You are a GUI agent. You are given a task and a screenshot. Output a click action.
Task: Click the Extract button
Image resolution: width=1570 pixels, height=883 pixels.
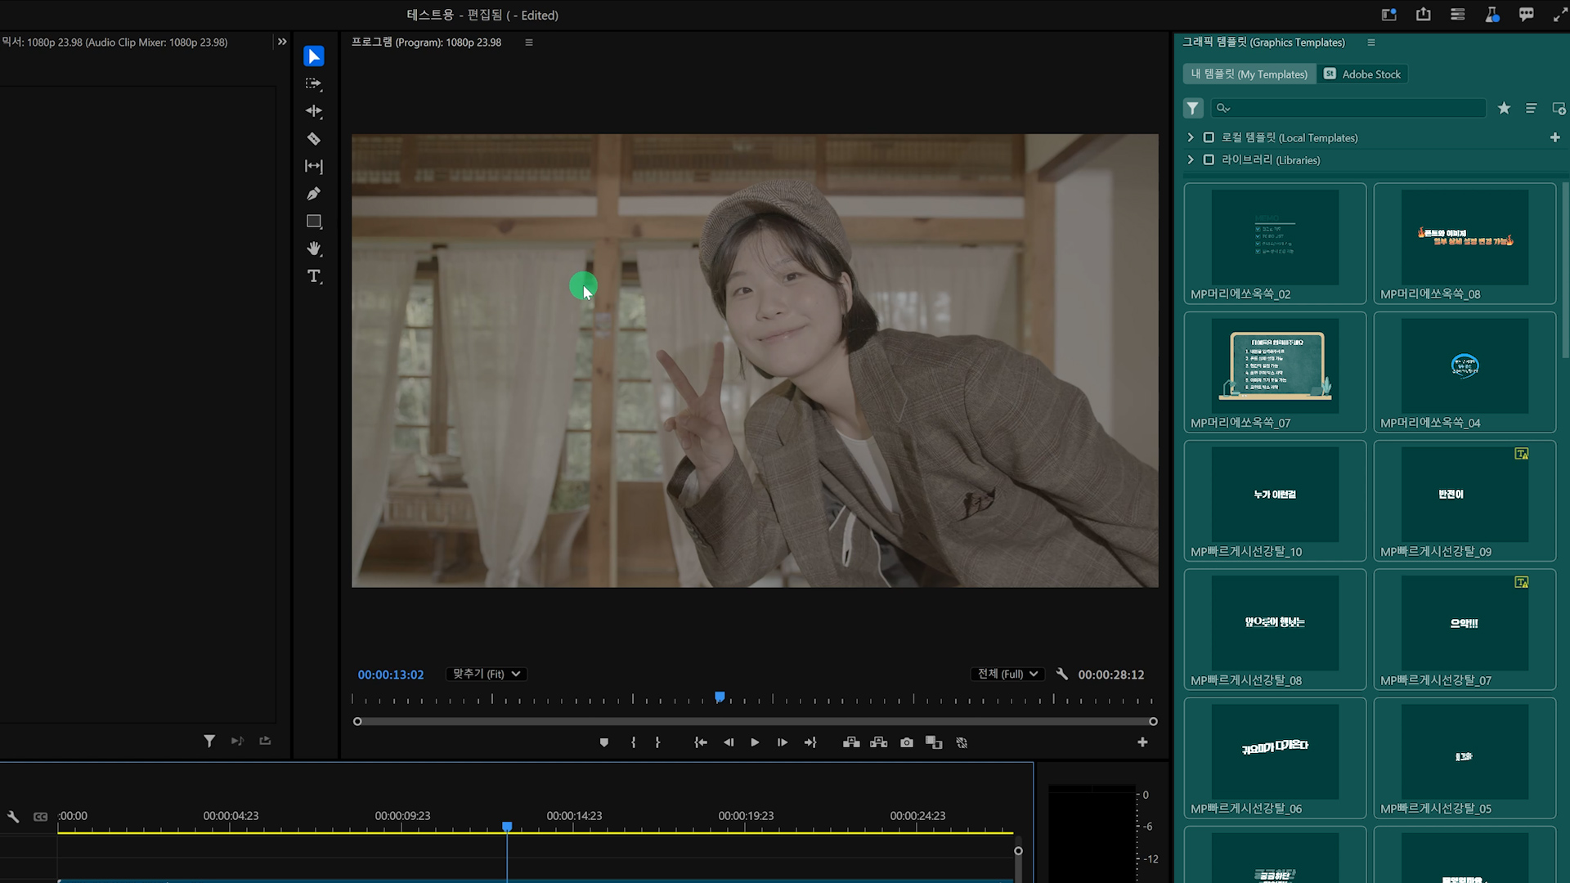(x=879, y=742)
